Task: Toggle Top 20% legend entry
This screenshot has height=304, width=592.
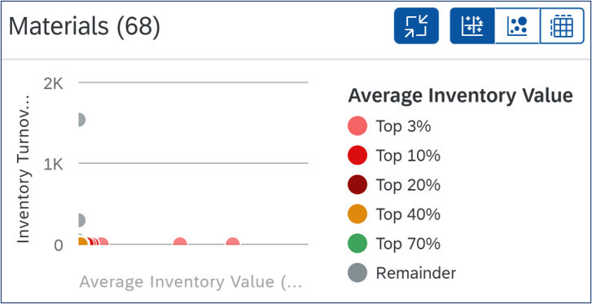Action: pos(394,185)
